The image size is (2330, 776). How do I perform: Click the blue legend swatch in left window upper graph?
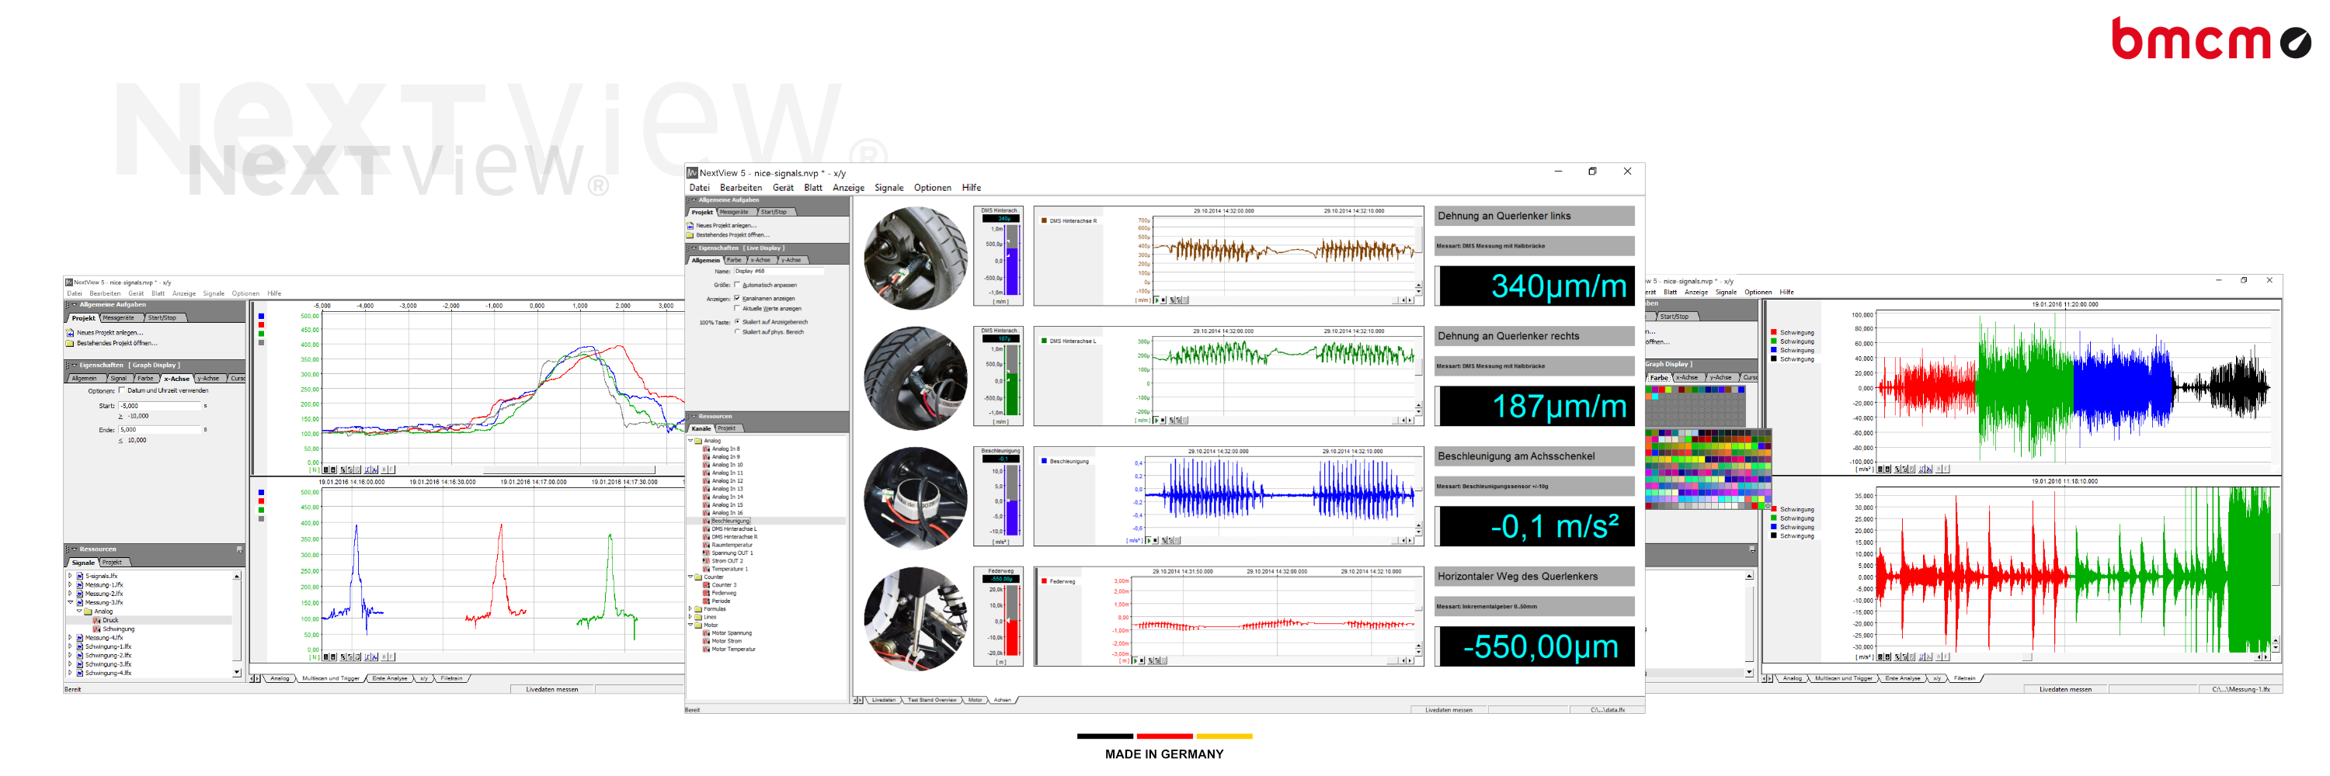[x=262, y=316]
